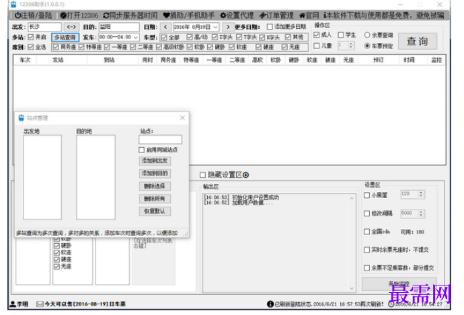This screenshot has height=315, width=464.
Task: Click the info notice about free software
Action: point(384,15)
